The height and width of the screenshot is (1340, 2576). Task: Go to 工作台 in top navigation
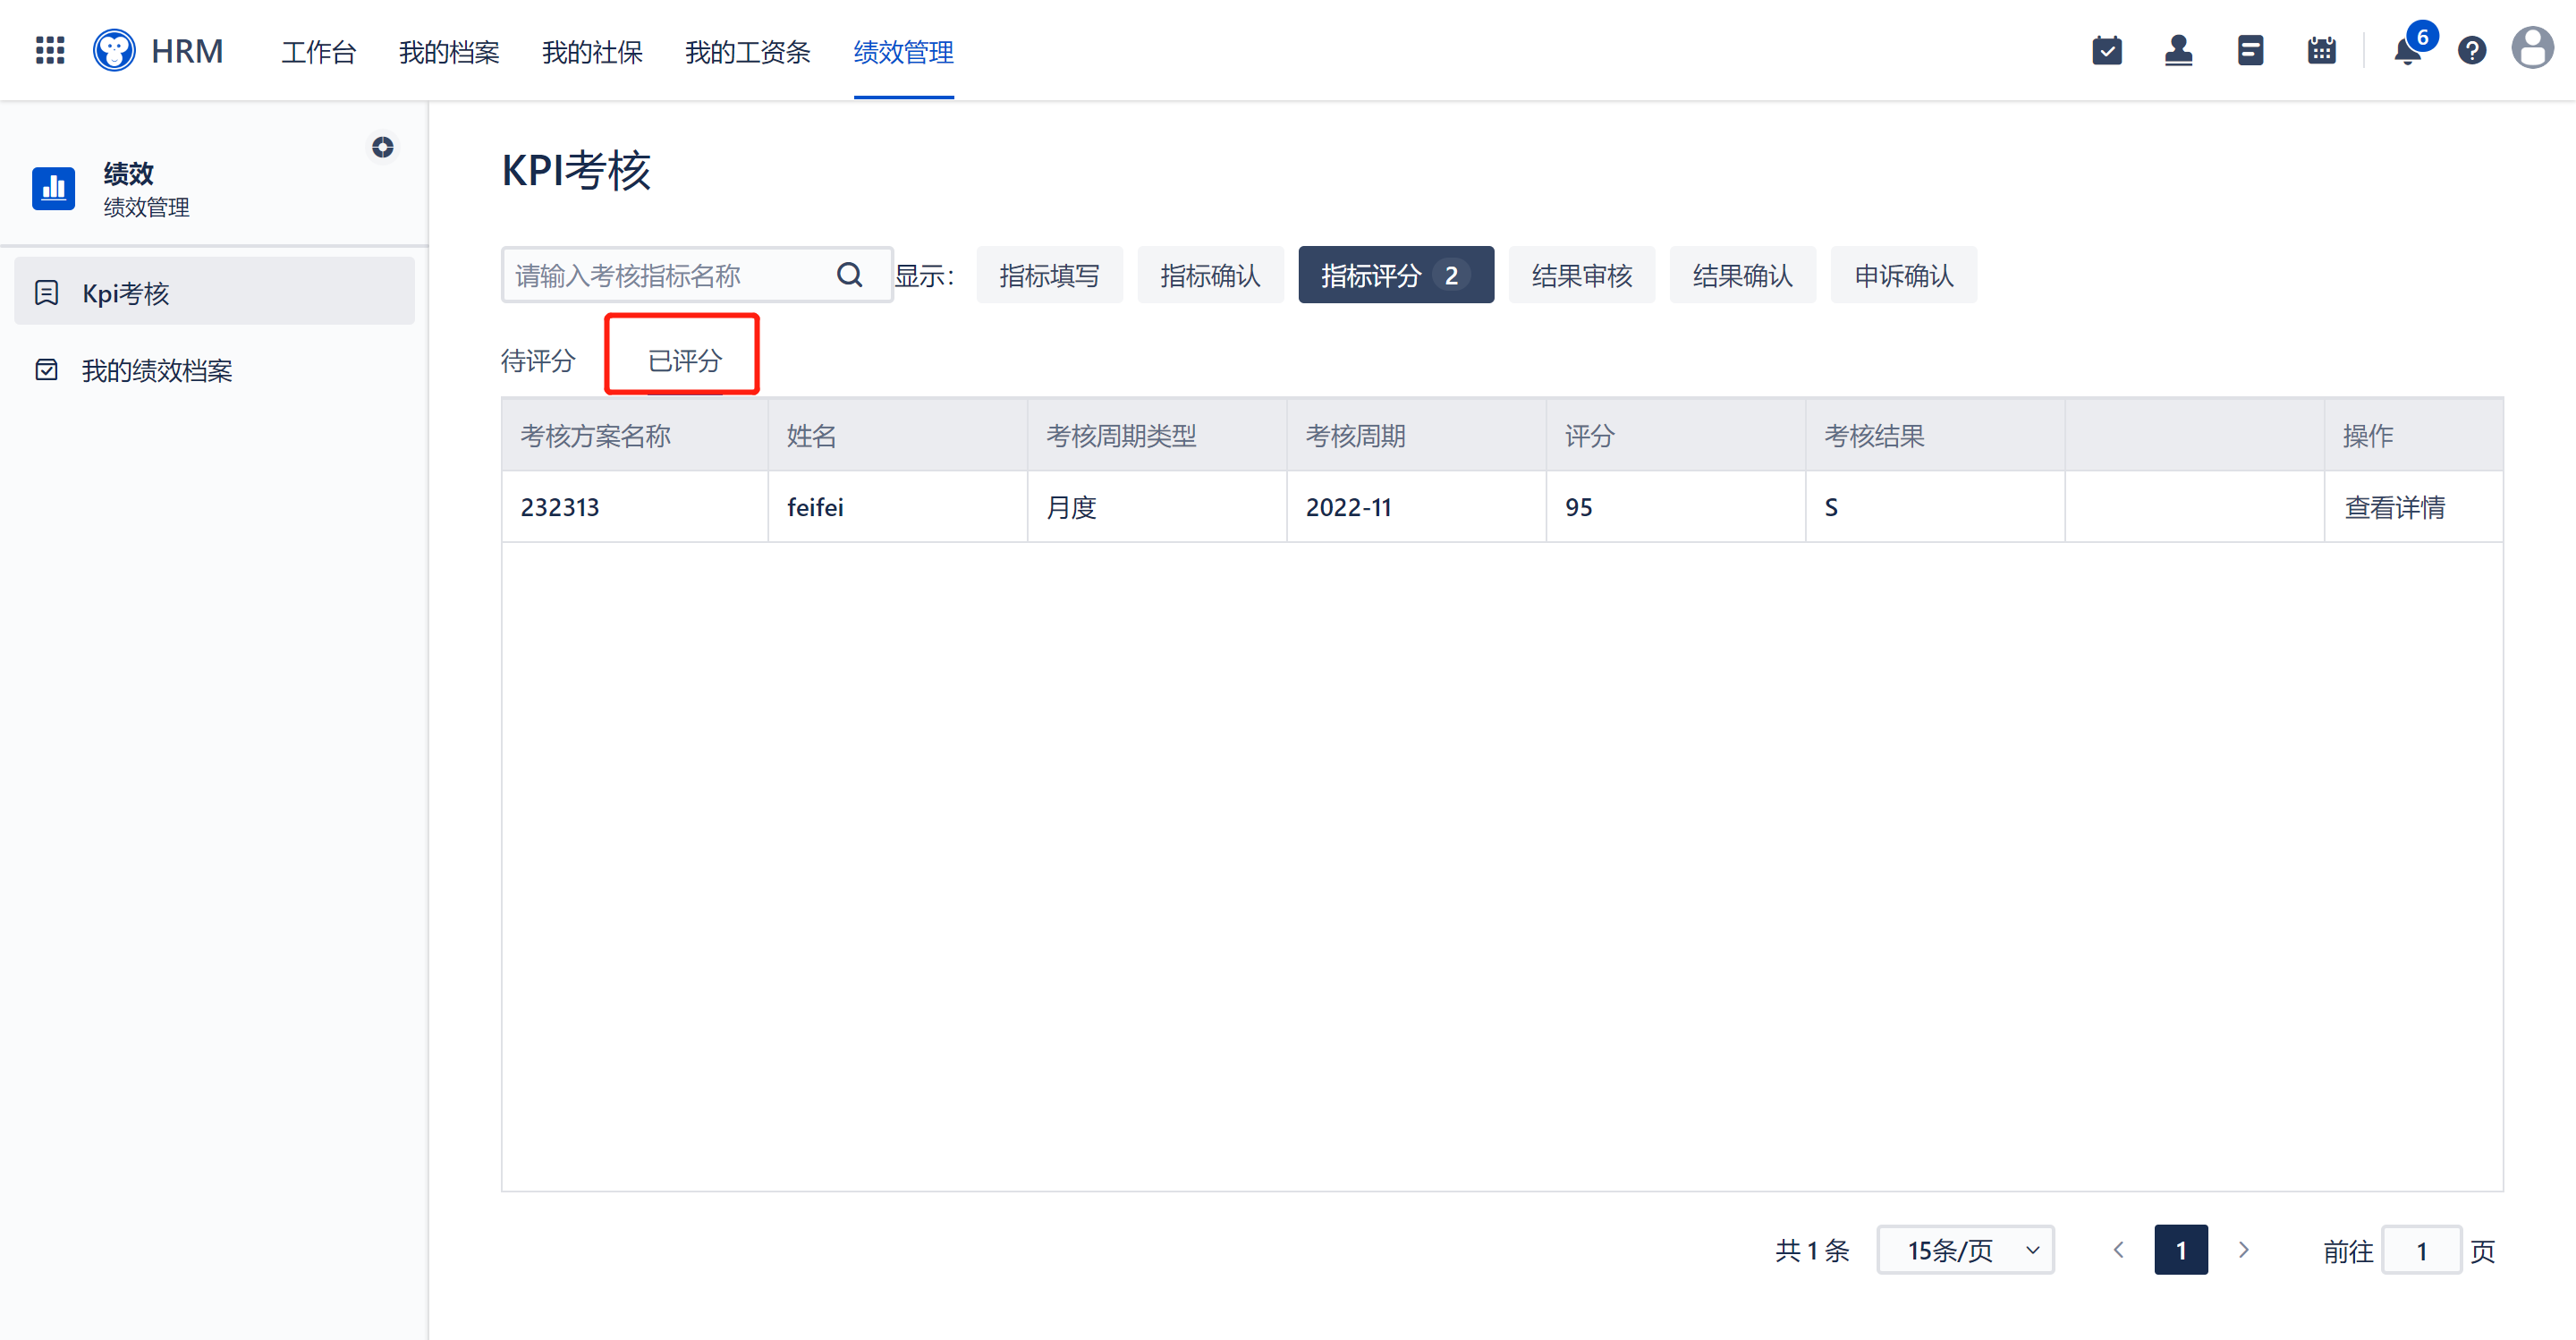click(318, 52)
